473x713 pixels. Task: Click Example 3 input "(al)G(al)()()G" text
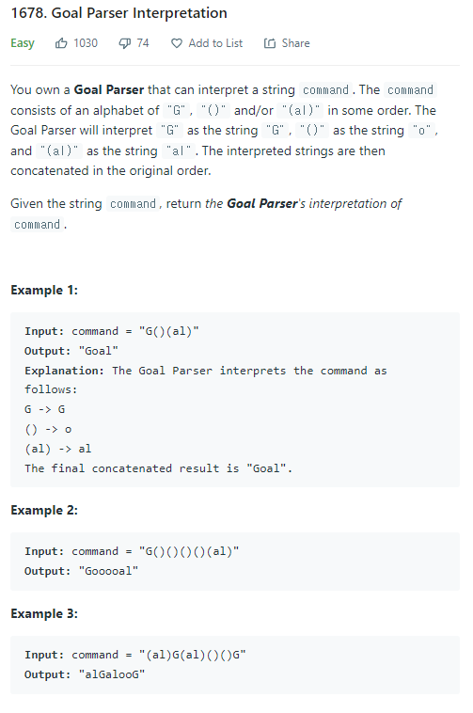192,655
